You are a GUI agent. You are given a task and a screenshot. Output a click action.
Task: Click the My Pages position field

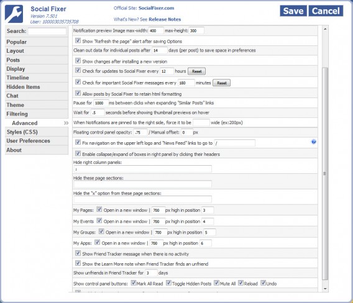click(x=208, y=210)
